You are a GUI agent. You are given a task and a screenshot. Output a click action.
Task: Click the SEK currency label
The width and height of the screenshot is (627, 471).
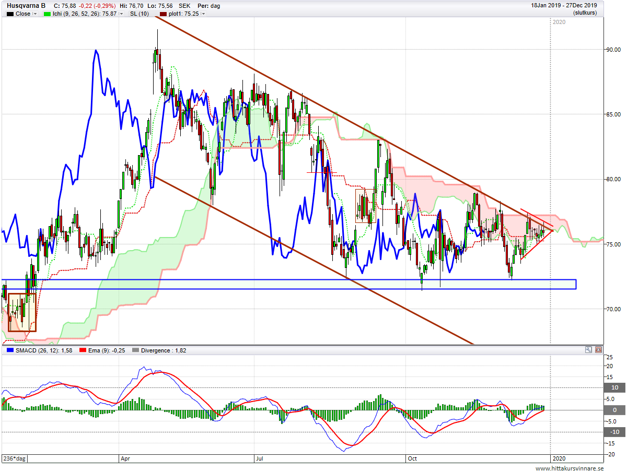(184, 6)
